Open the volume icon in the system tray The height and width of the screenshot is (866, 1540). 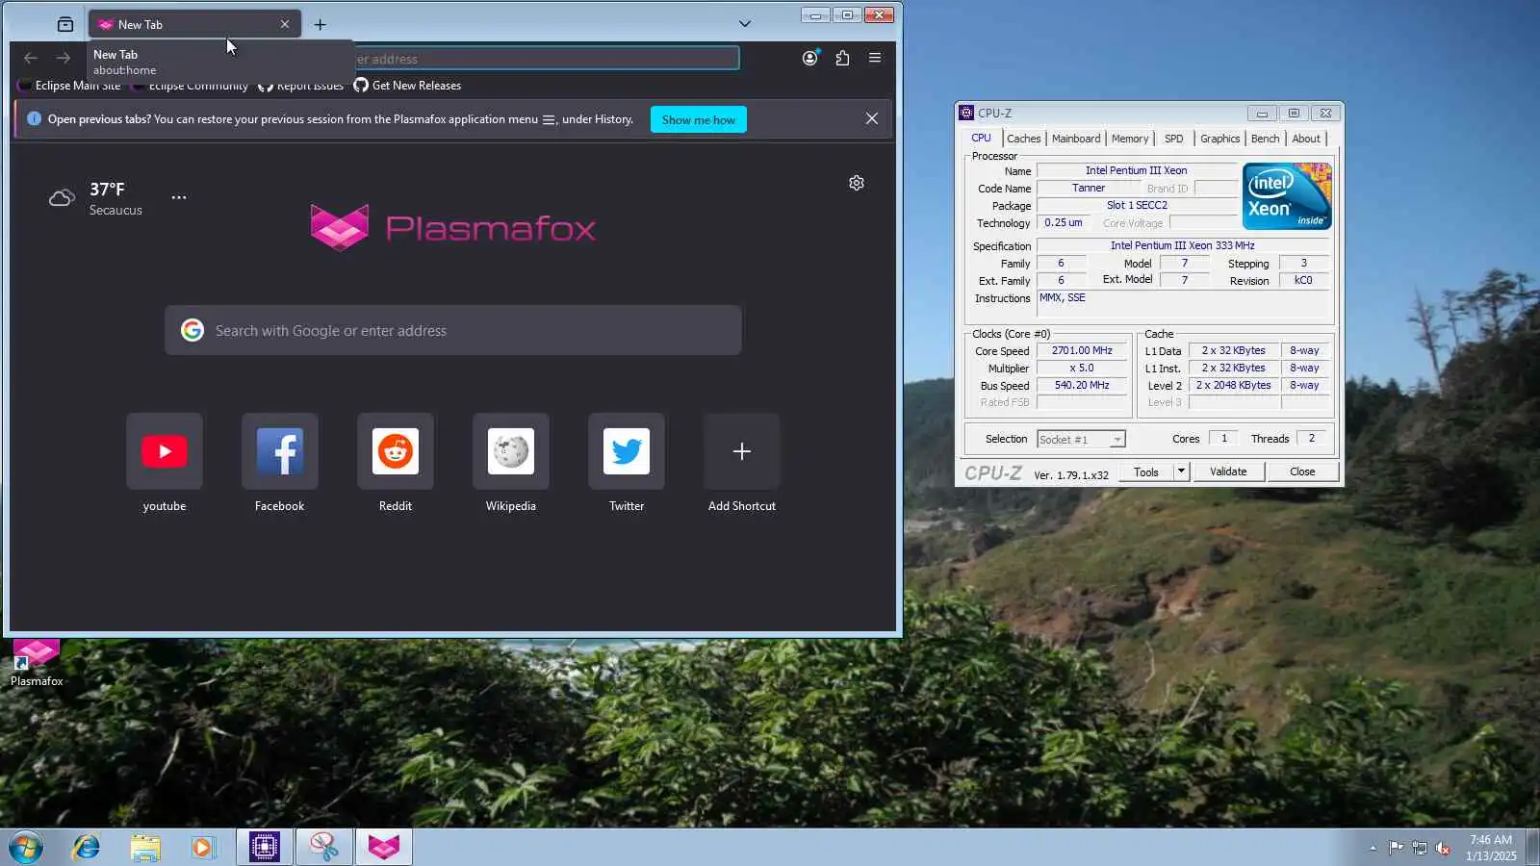pyautogui.click(x=1443, y=848)
